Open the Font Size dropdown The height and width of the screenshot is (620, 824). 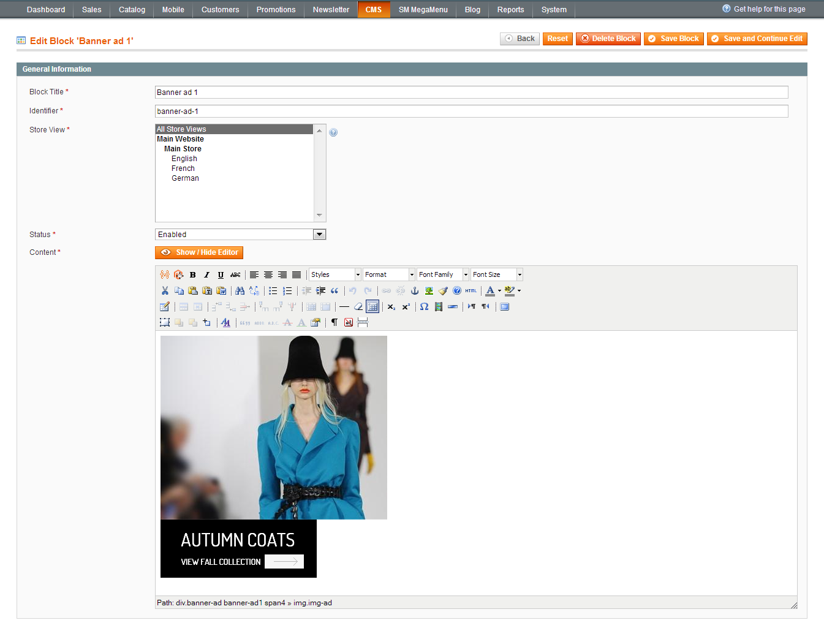pos(496,274)
